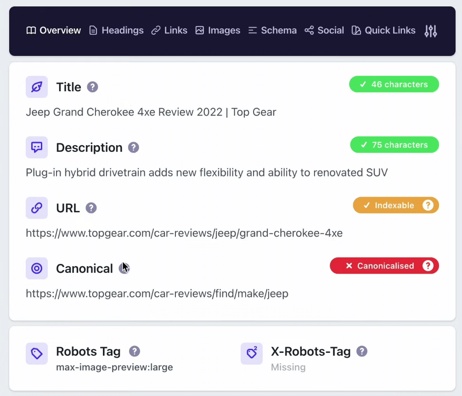Click the X-Robots-Tag icon
The width and height of the screenshot is (462, 396).
click(252, 354)
